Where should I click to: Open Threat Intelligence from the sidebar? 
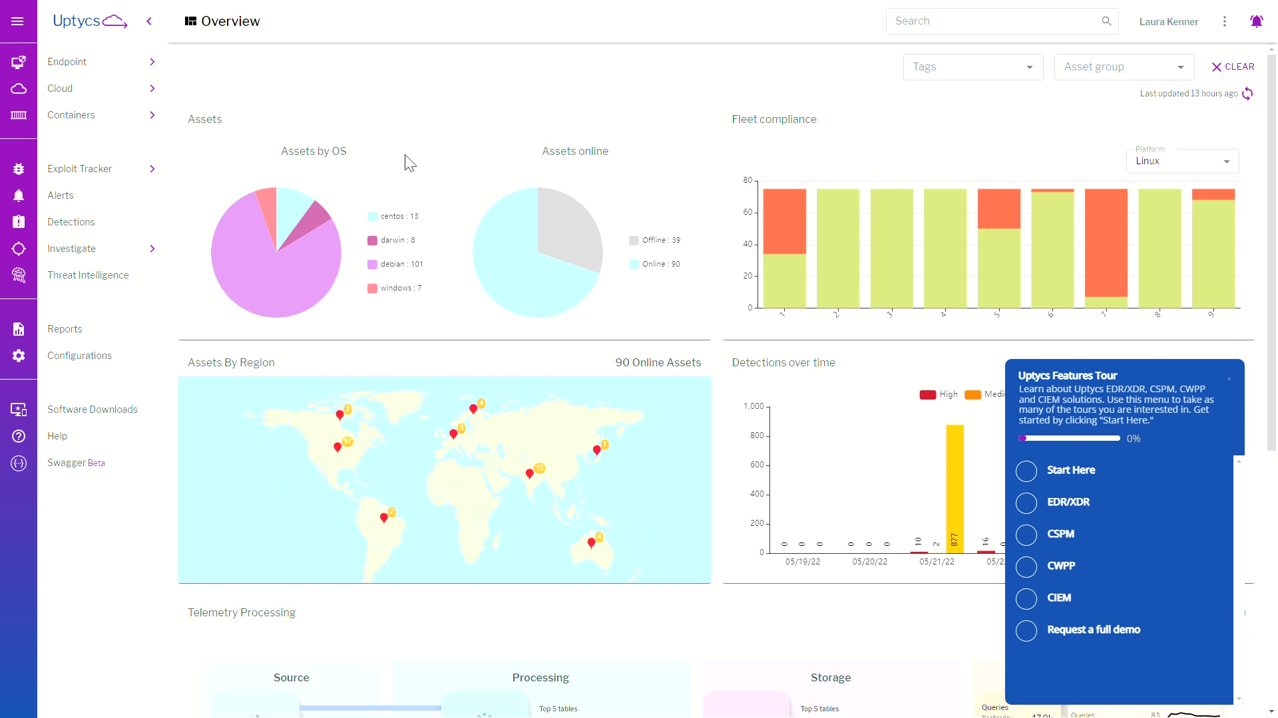88,275
